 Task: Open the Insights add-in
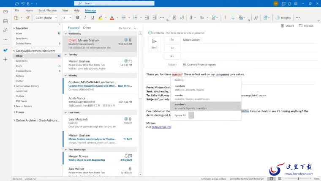283,18
